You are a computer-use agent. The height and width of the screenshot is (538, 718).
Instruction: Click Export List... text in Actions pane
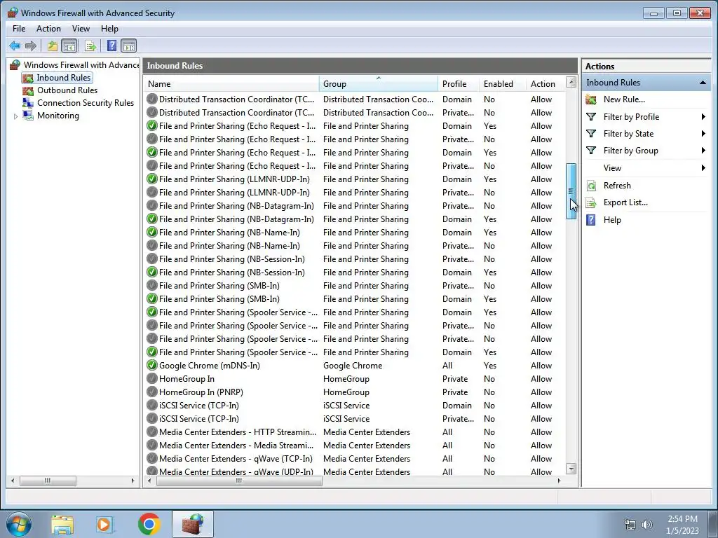(625, 202)
